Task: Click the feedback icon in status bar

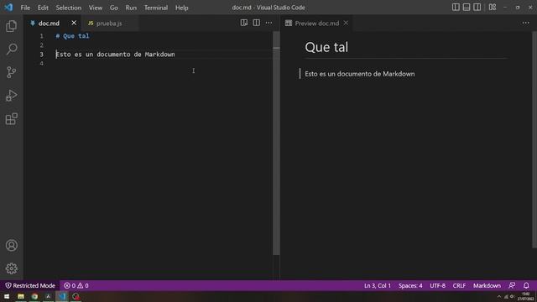Action: (512, 285)
